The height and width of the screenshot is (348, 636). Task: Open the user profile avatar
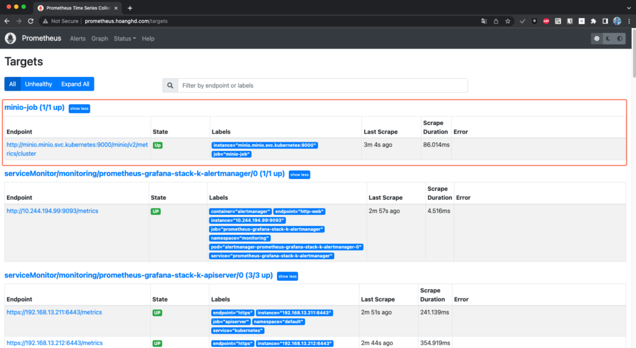tap(617, 21)
